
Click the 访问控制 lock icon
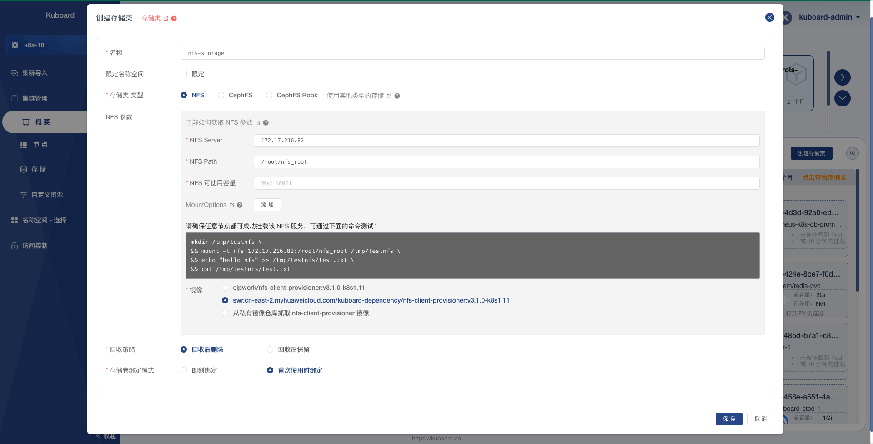click(15, 246)
